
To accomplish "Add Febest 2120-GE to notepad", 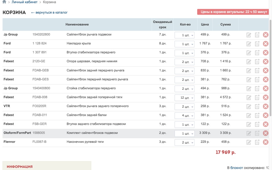I will (257, 61).
